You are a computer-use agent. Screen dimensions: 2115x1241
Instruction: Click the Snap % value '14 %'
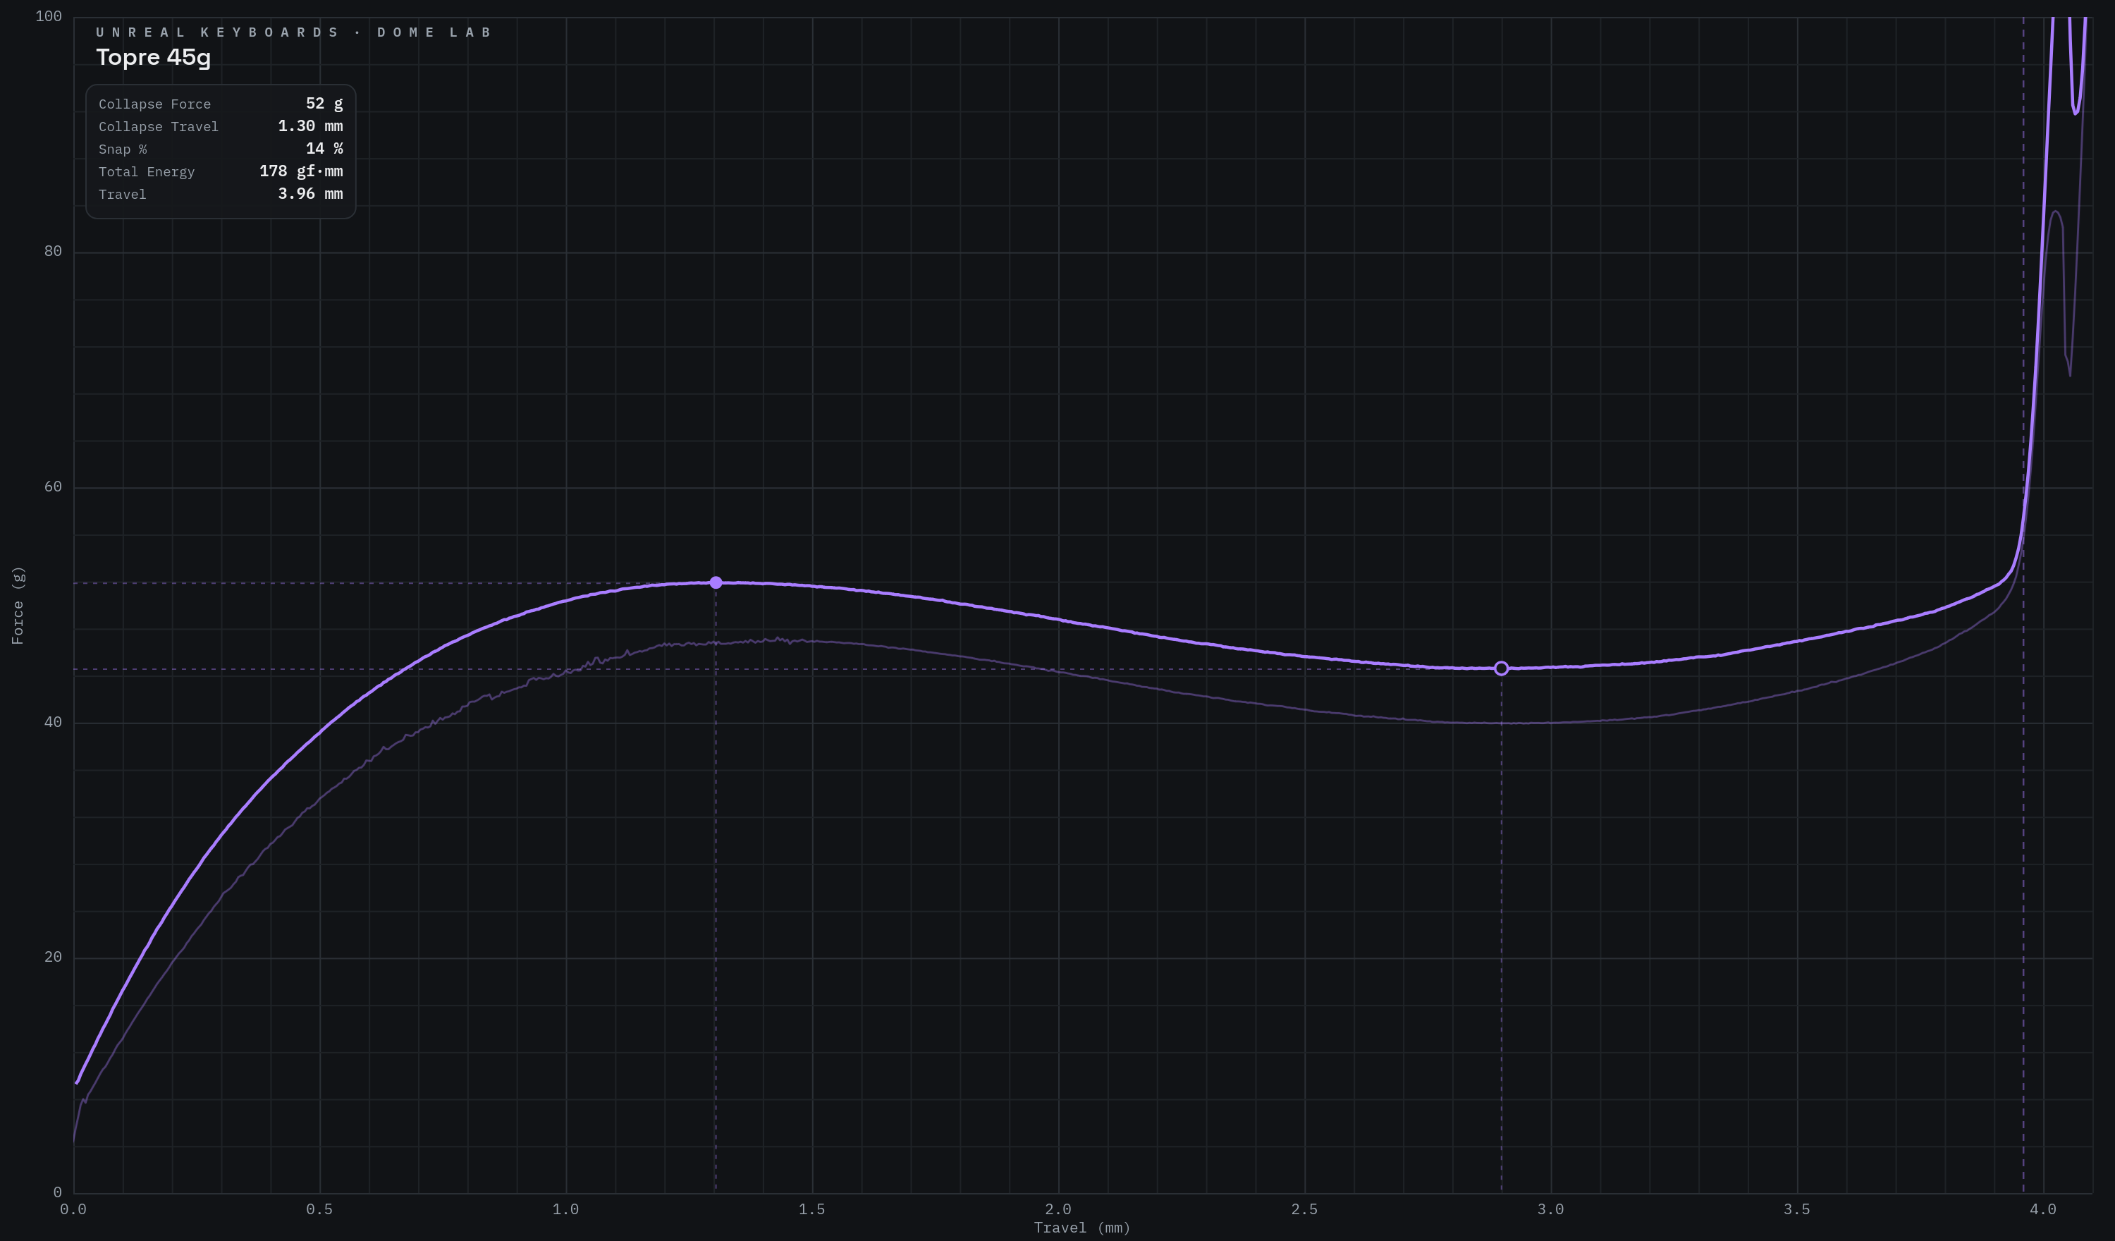[x=324, y=149]
